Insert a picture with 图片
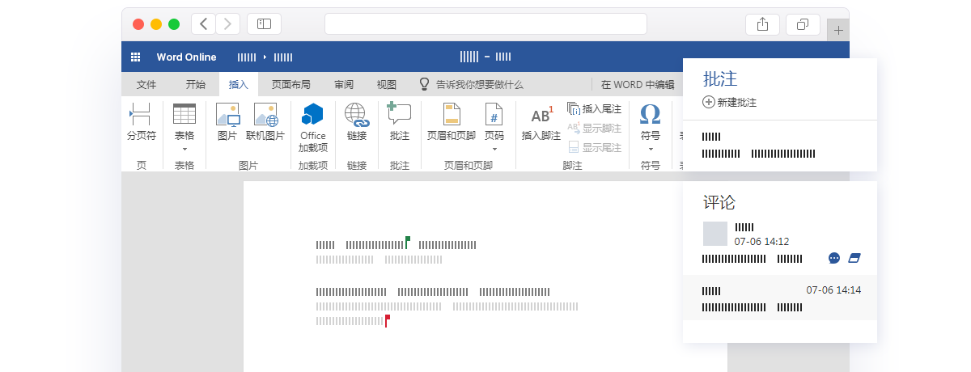The height and width of the screenshot is (372, 971). pos(227,121)
